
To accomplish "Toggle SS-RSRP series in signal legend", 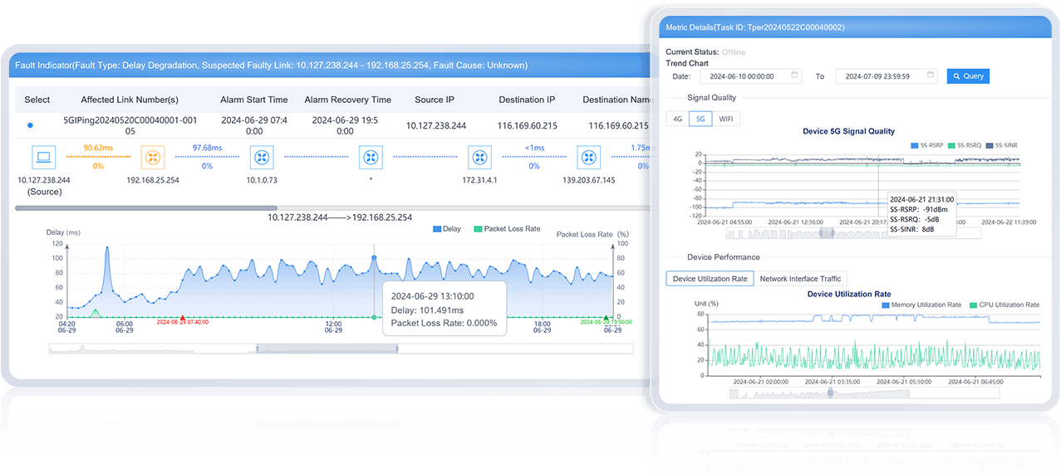I will coord(928,145).
